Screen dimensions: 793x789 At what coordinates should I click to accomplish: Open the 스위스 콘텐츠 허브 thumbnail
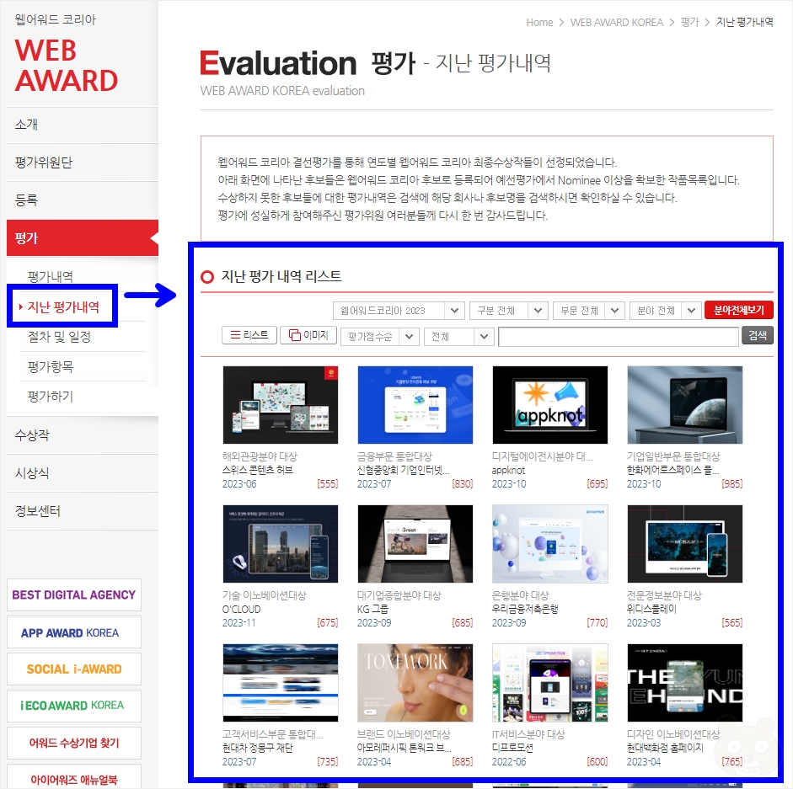point(280,405)
